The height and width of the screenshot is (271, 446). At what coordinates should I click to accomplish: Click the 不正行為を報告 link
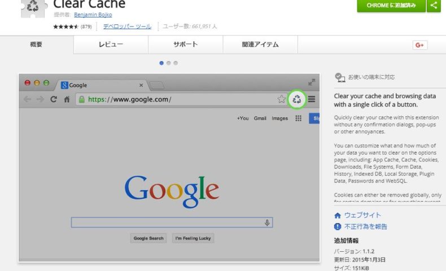click(x=366, y=226)
